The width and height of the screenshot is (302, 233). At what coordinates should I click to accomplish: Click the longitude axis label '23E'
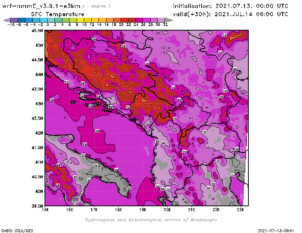[240, 210]
